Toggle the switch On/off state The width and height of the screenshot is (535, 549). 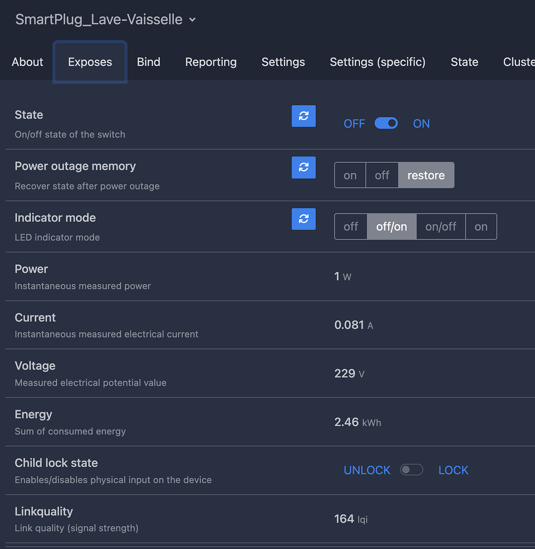(x=386, y=123)
